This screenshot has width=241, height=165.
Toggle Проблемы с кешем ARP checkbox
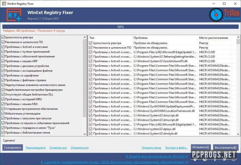tap(3, 61)
